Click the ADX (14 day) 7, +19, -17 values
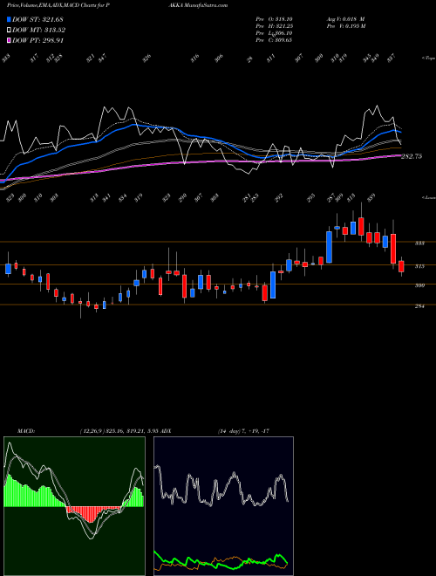The image size is (436, 576). pyautogui.click(x=243, y=430)
